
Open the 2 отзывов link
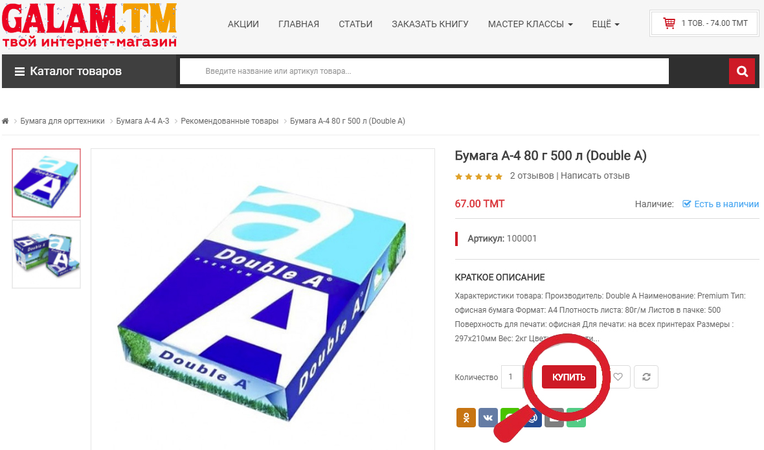pos(532,176)
